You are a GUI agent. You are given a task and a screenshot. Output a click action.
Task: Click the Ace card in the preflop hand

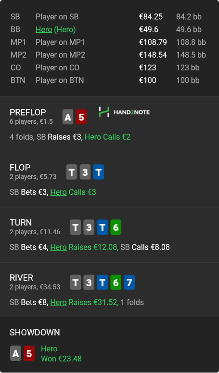tap(68, 117)
